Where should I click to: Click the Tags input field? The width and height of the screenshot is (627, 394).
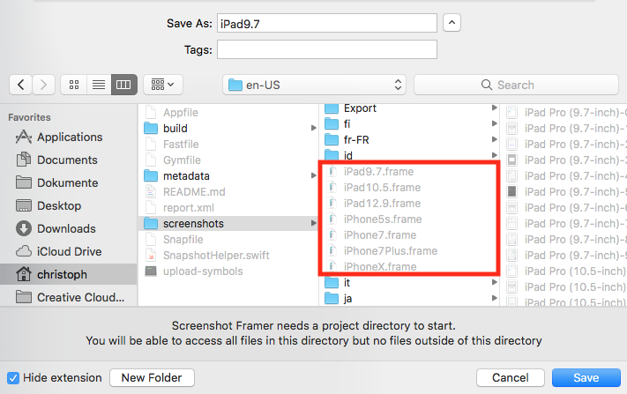coord(327,49)
